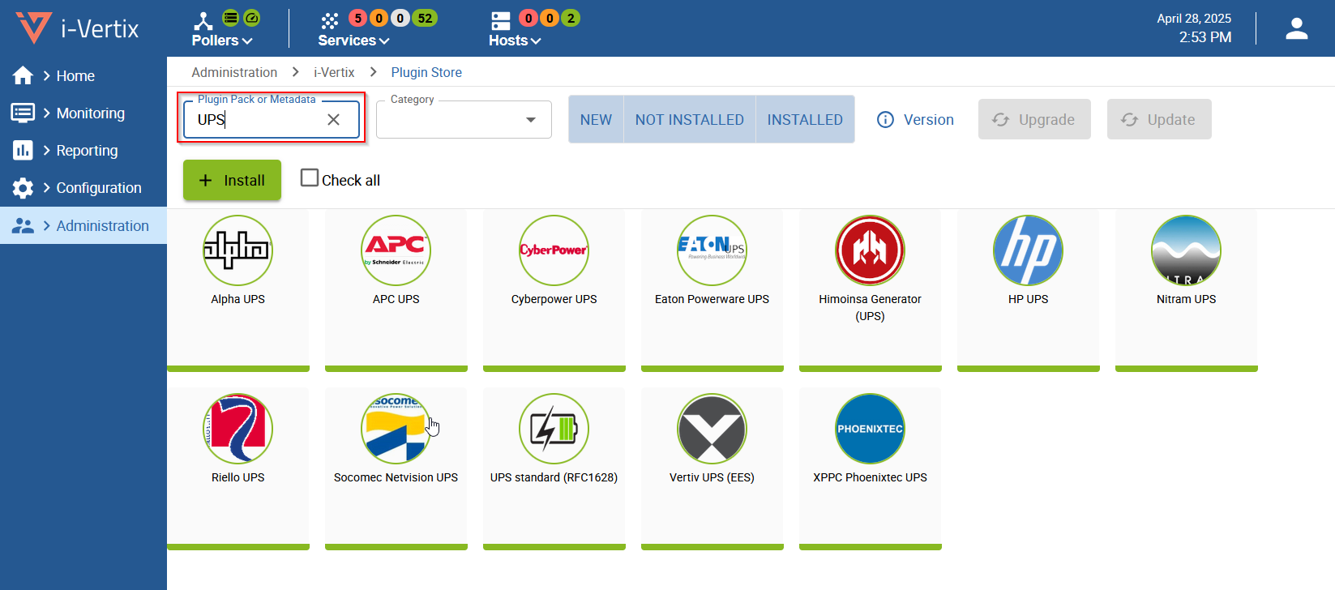Screen dimensions: 1335x590
Task: Click the i-Vertix breadcrumb
Action: 334,72
